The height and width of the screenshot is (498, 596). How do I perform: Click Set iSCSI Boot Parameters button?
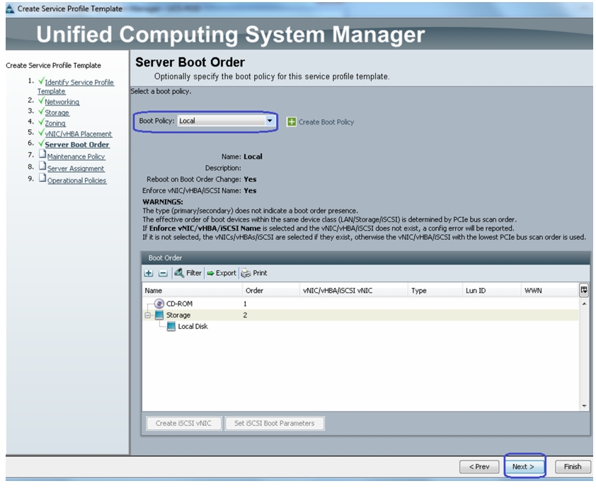pyautogui.click(x=275, y=423)
